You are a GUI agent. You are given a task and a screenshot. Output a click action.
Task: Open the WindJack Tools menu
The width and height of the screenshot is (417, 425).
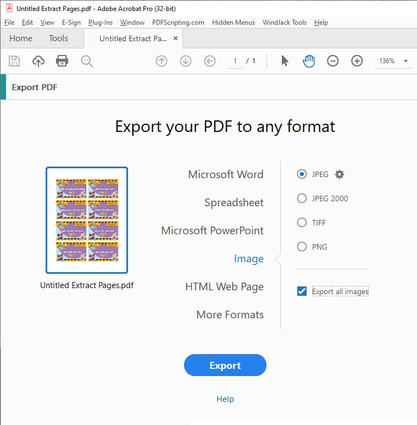click(x=285, y=23)
